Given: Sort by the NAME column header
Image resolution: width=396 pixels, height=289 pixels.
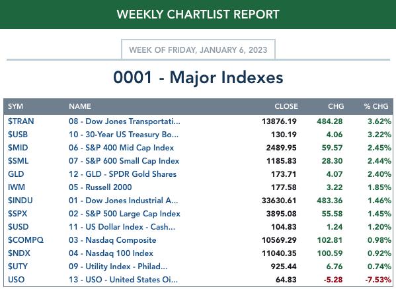Looking at the screenshot, I should coord(80,106).
